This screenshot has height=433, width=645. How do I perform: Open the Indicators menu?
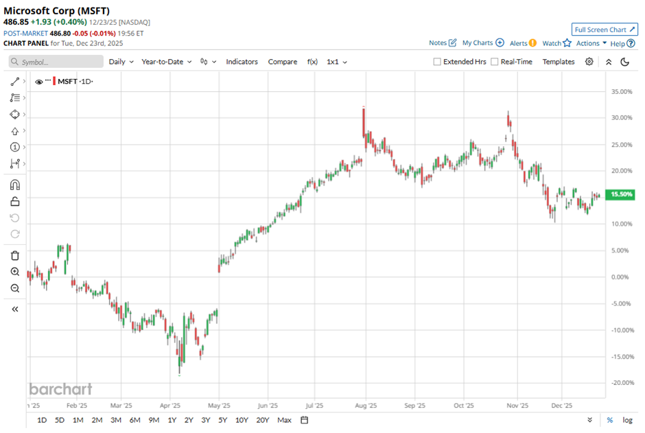point(242,62)
